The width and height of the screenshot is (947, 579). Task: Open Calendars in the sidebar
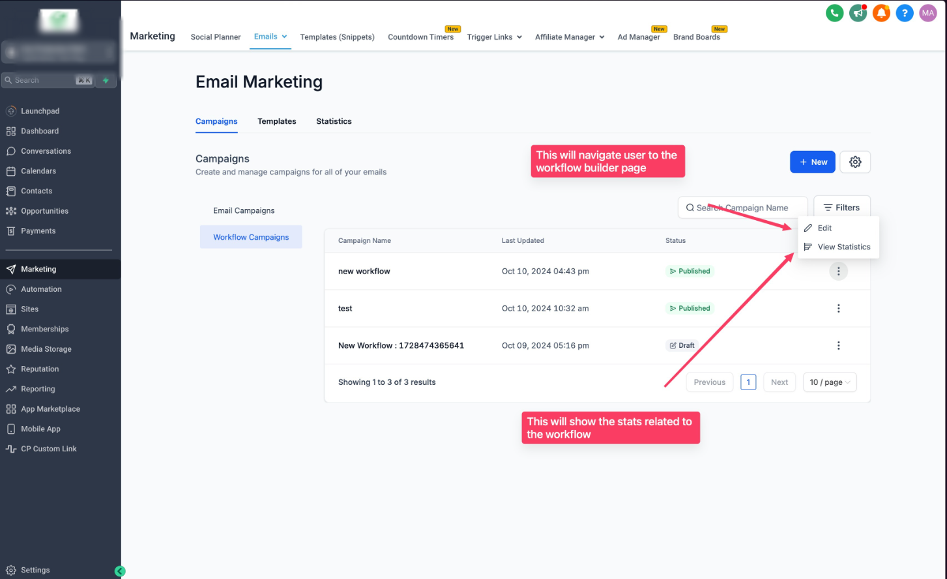[38, 171]
